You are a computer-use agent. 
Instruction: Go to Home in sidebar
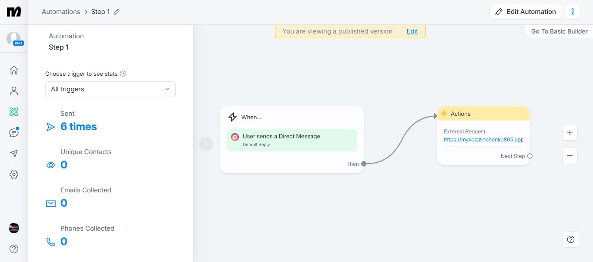coord(14,70)
